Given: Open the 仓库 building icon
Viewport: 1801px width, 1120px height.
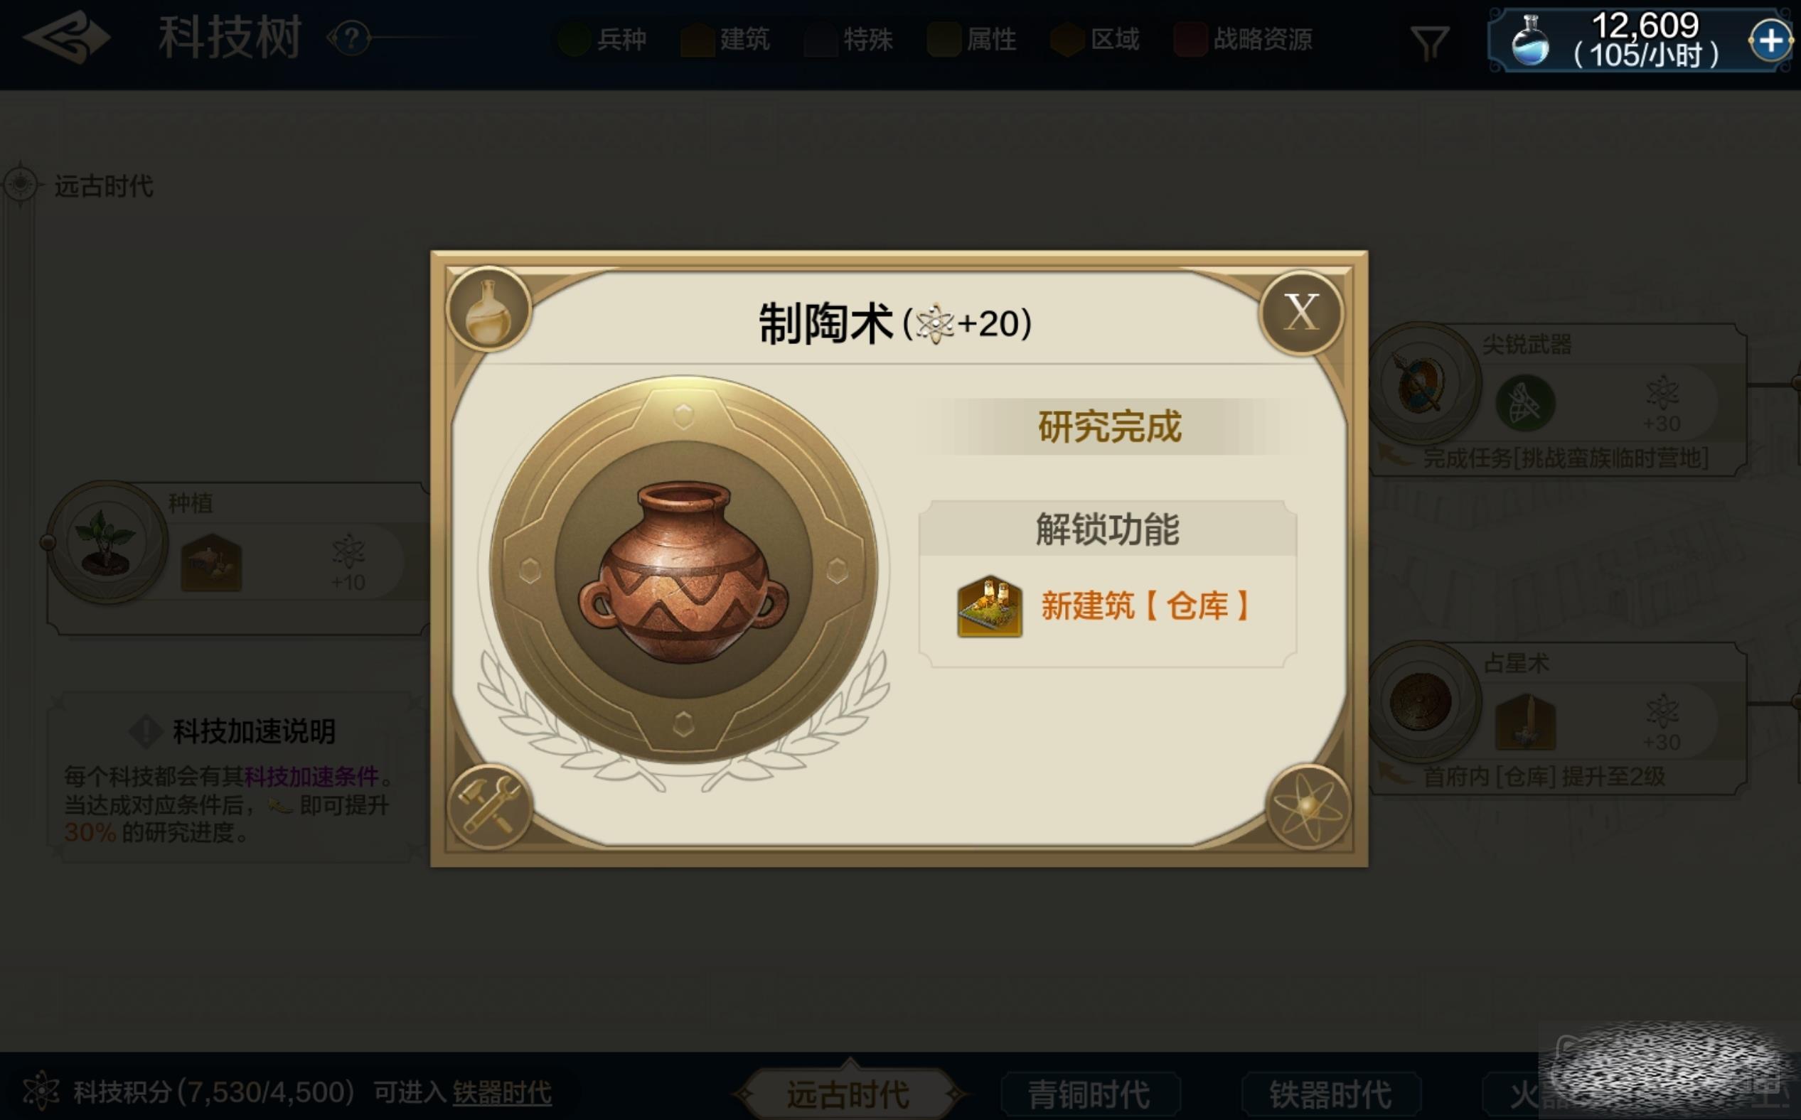Looking at the screenshot, I should pos(990,606).
